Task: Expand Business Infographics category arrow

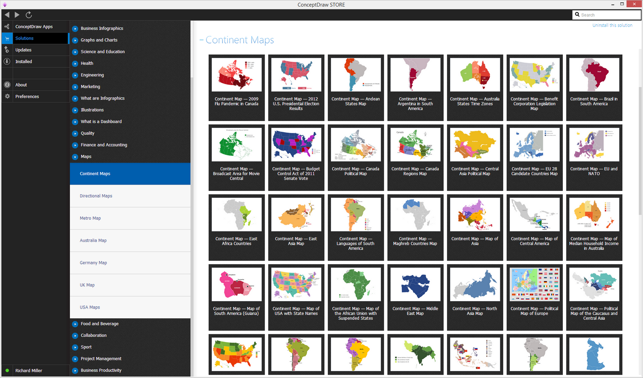Action: (75, 28)
